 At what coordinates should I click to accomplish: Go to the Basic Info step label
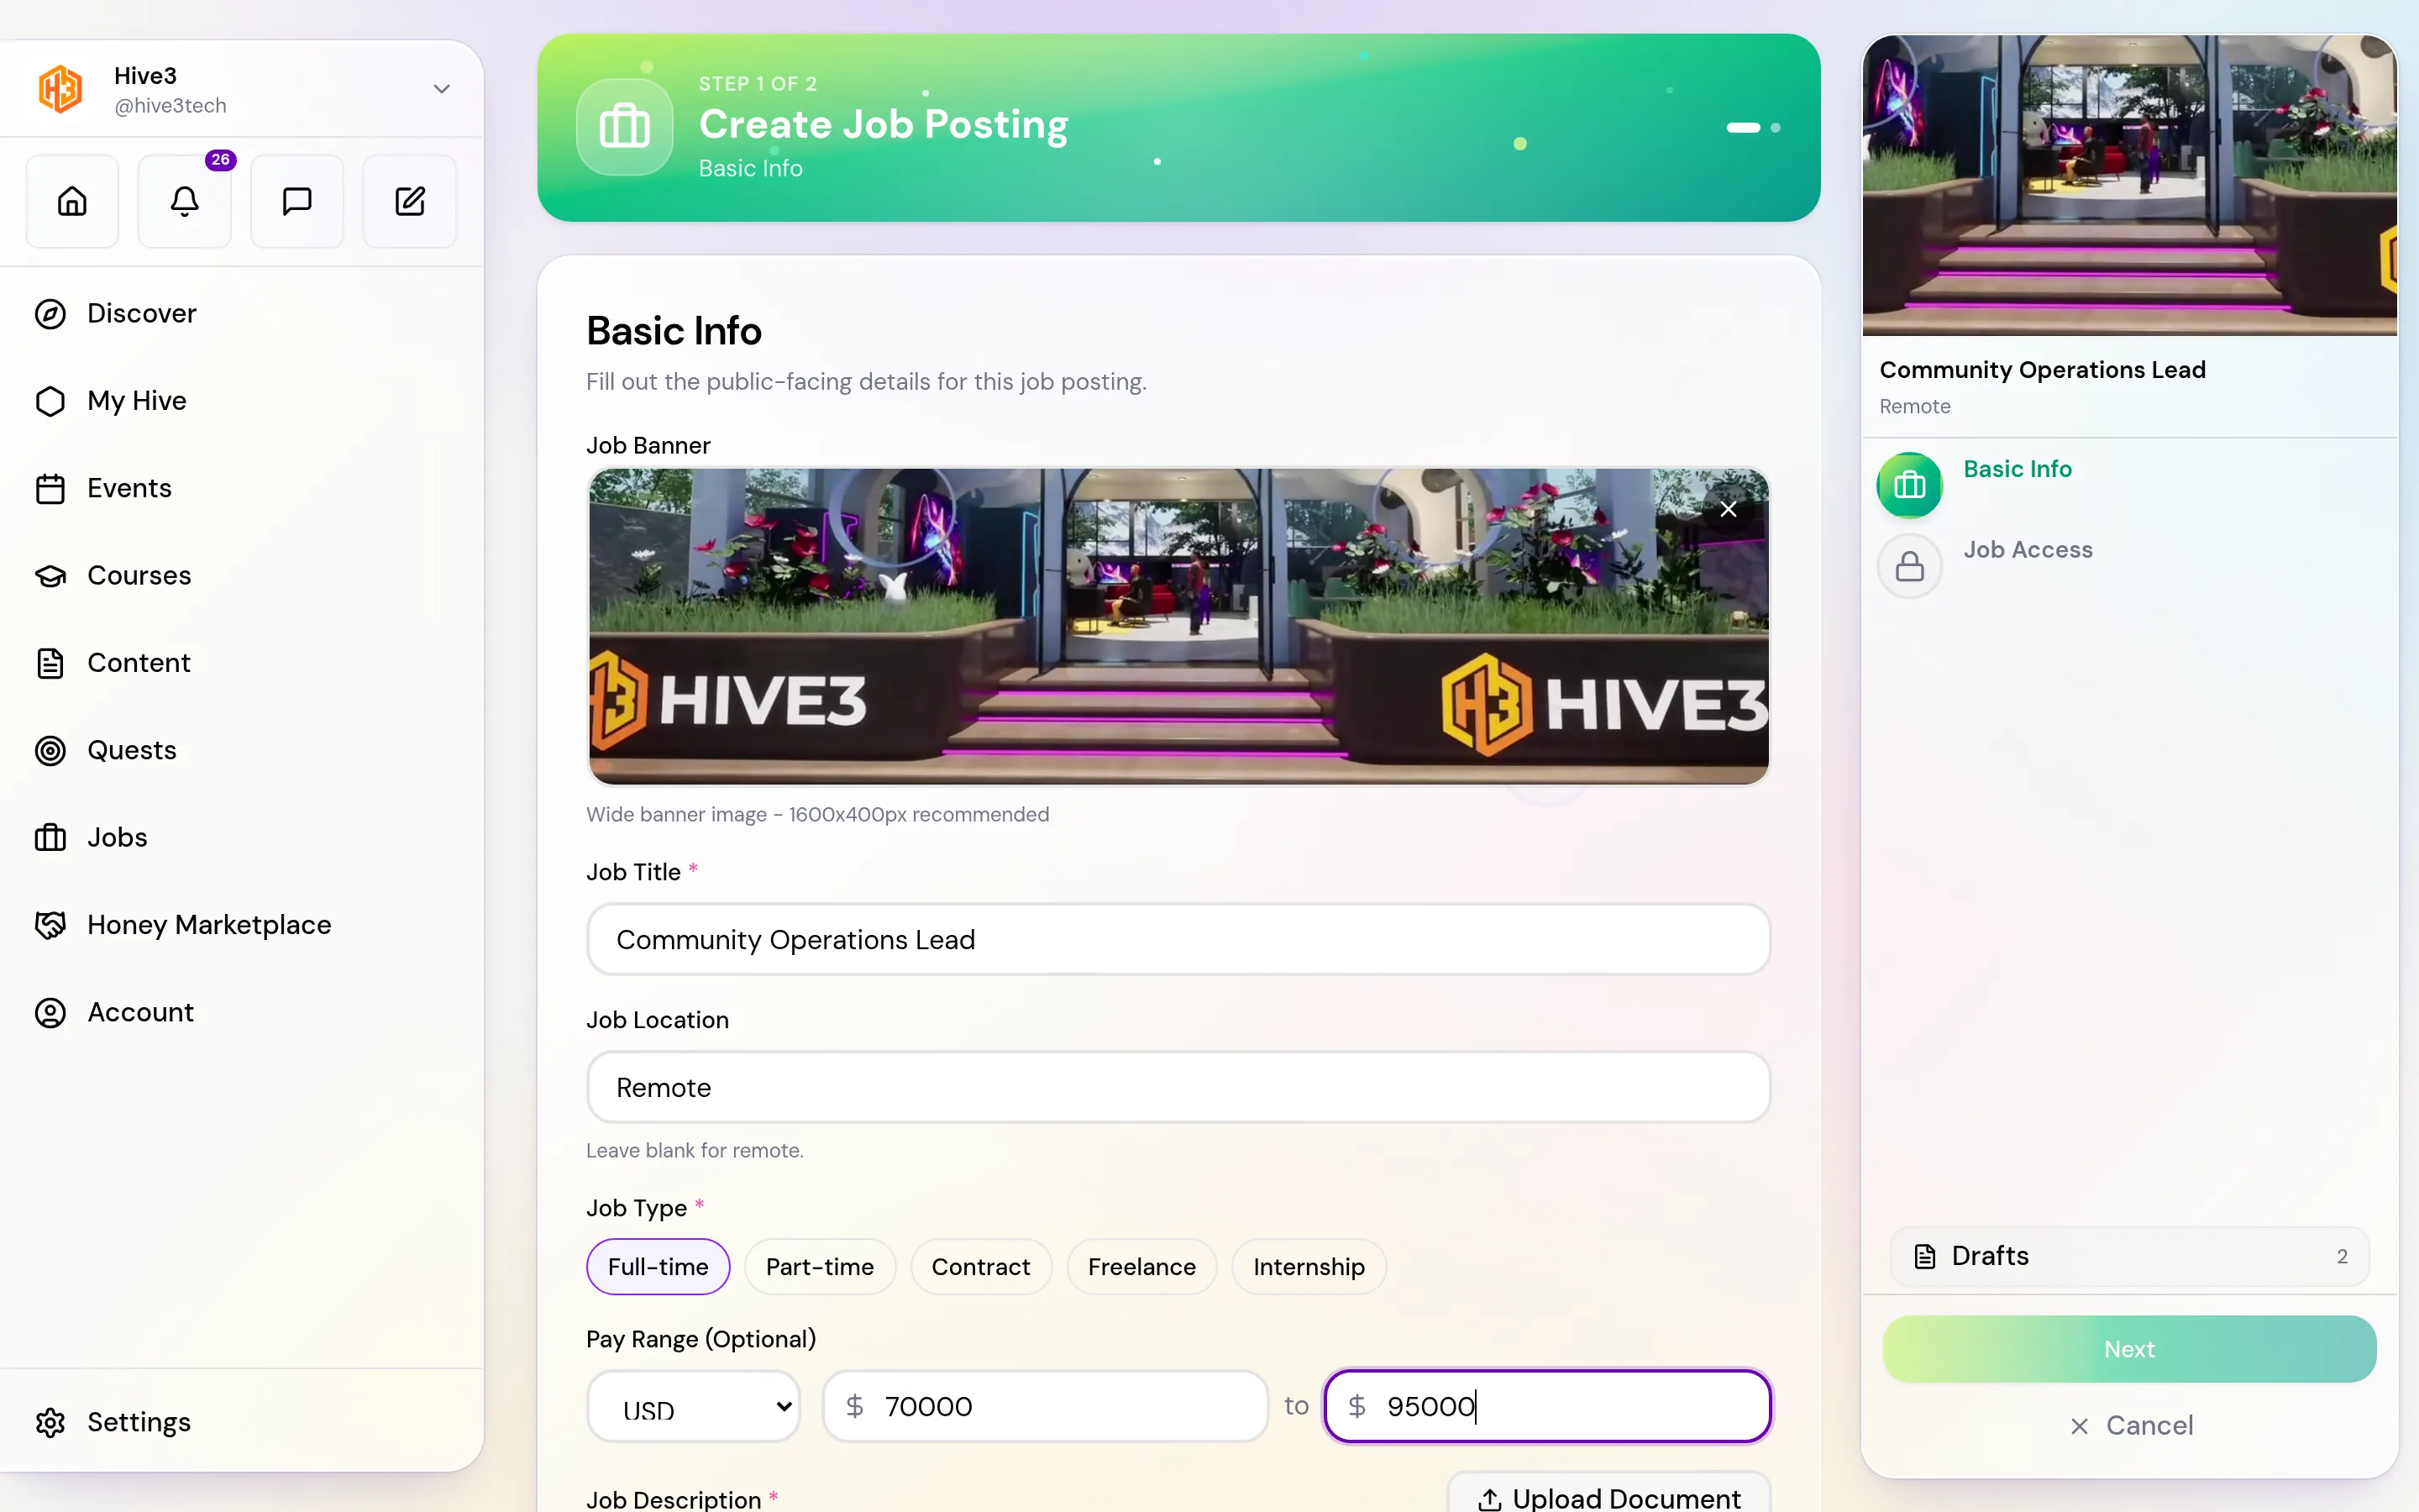(2018, 469)
